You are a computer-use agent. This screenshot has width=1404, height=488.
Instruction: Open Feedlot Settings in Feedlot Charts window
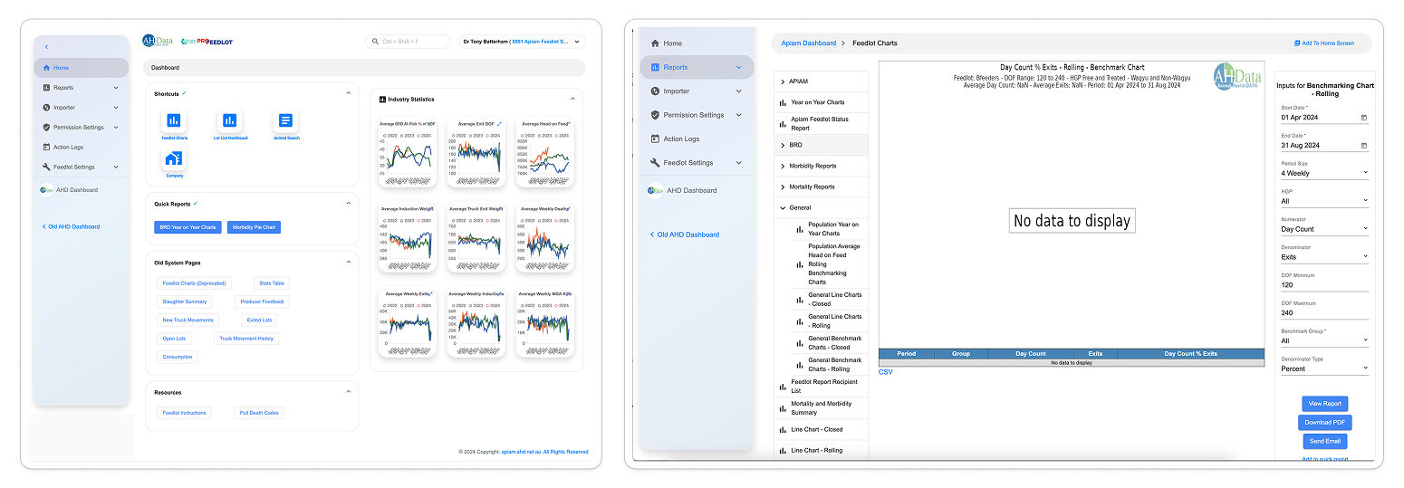[697, 163]
